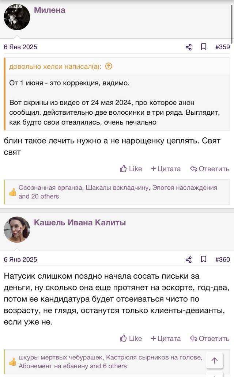Screen dimensions: 234x377
Task: Bookmark post #360
Action: 203,259
